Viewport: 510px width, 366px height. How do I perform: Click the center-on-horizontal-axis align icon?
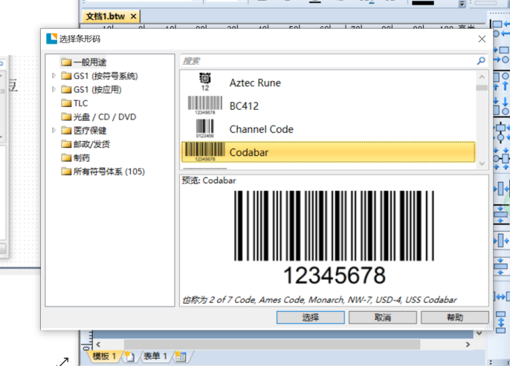point(502,159)
